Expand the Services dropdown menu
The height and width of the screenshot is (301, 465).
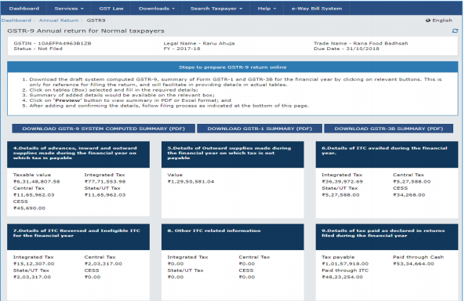click(x=69, y=9)
